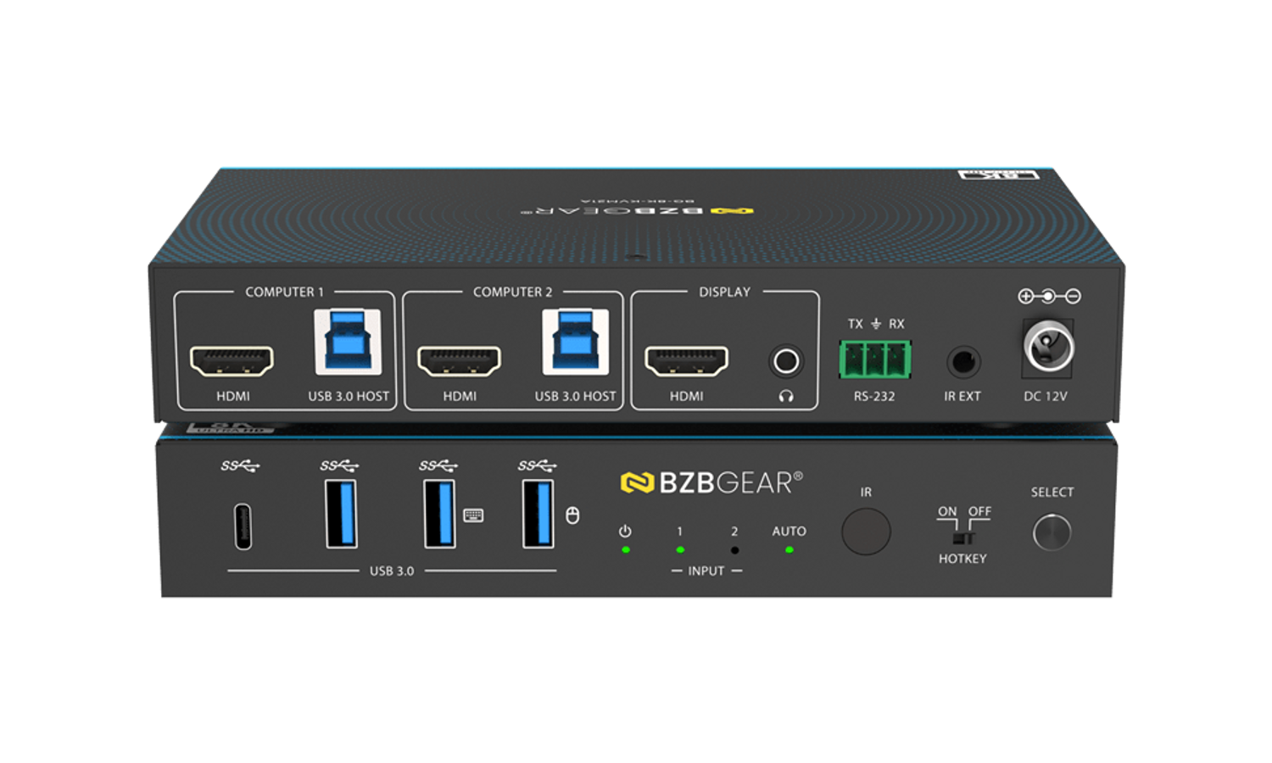This screenshot has width=1272, height=763.
Task: Click the front USB-C port
Action: click(x=243, y=526)
